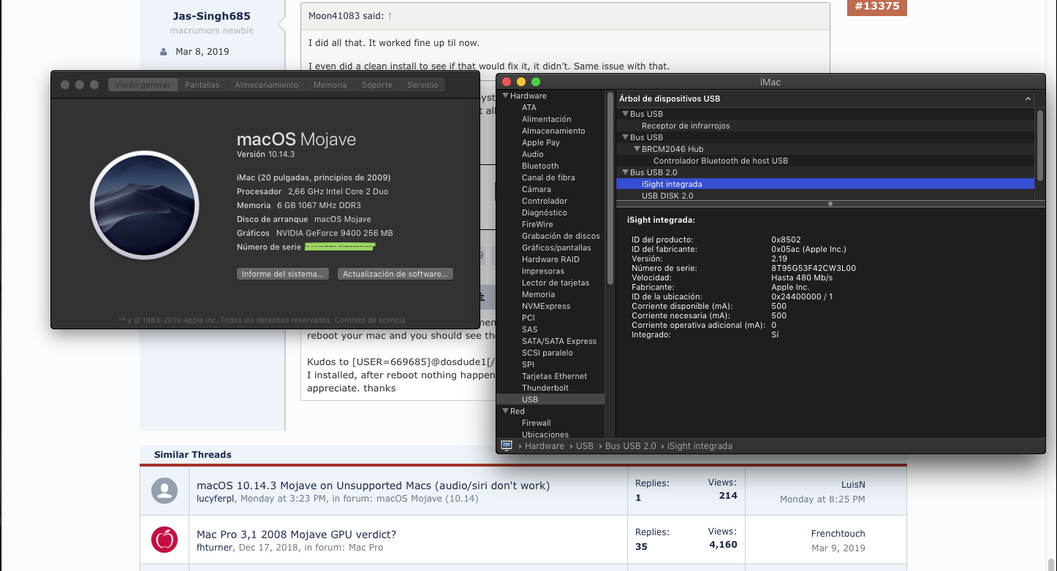
Task: Switch to the Visión general tab
Action: (x=143, y=85)
